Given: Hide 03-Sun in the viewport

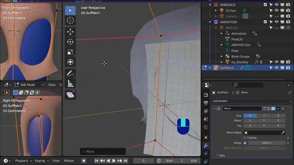Looking at the screenshot, I should point(277,10).
